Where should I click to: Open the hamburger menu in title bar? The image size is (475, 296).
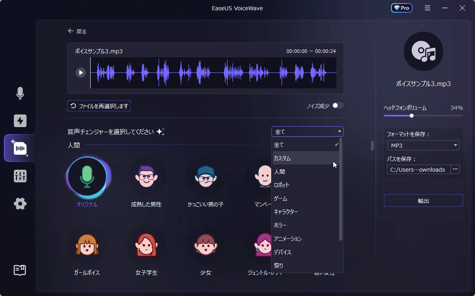coord(427,8)
